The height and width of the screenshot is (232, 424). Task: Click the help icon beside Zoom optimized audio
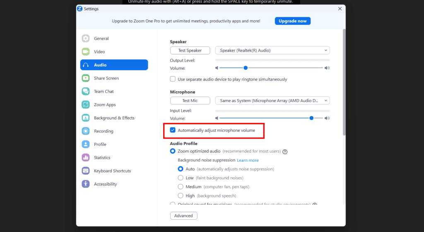pos(285,152)
